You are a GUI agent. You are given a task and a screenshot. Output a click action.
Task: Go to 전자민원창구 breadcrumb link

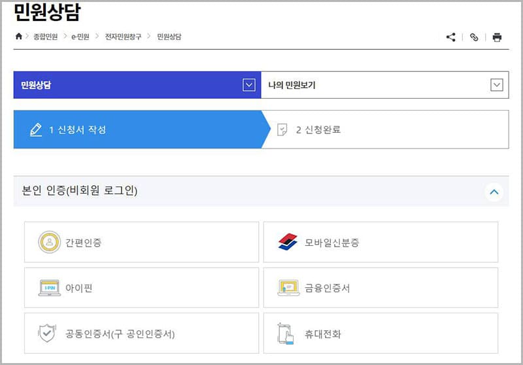pos(123,37)
